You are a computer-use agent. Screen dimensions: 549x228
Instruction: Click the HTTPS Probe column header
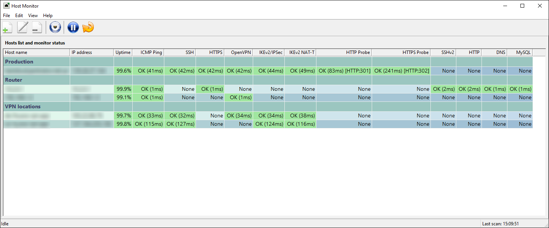point(401,52)
